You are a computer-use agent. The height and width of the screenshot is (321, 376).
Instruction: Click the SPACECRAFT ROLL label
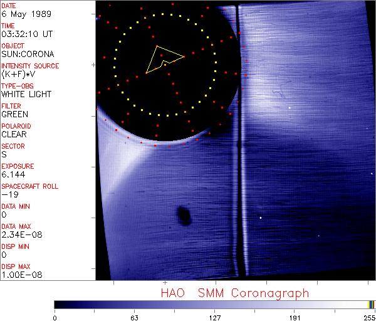pyautogui.click(x=30, y=186)
